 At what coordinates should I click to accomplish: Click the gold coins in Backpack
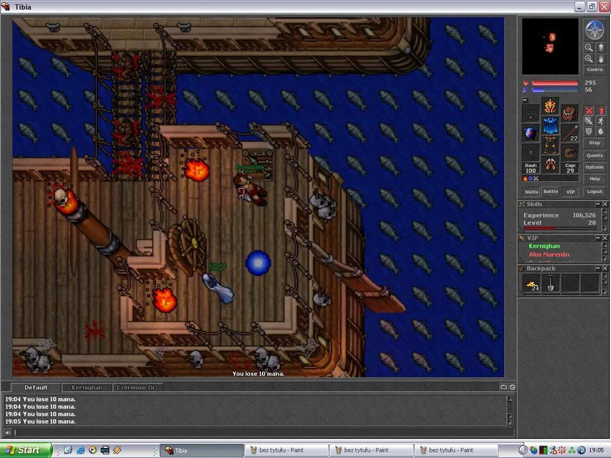(x=532, y=283)
